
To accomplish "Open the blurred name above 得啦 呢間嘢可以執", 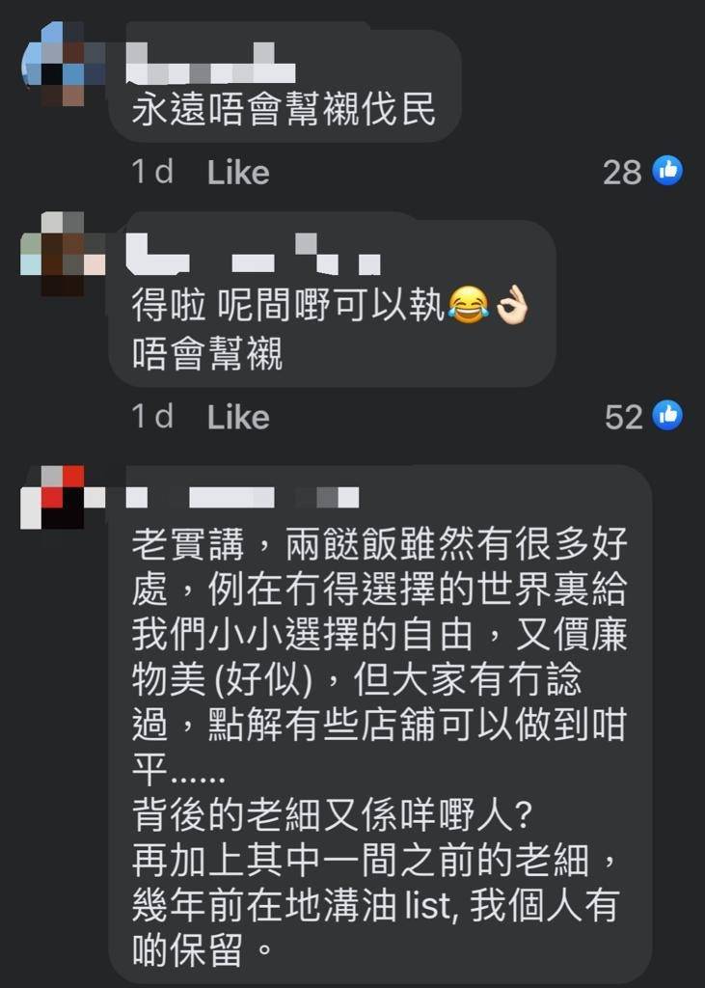I will 254,254.
